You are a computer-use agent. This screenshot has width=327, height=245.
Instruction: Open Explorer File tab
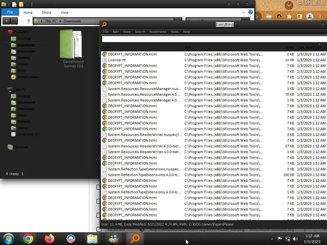pyautogui.click(x=10, y=12)
